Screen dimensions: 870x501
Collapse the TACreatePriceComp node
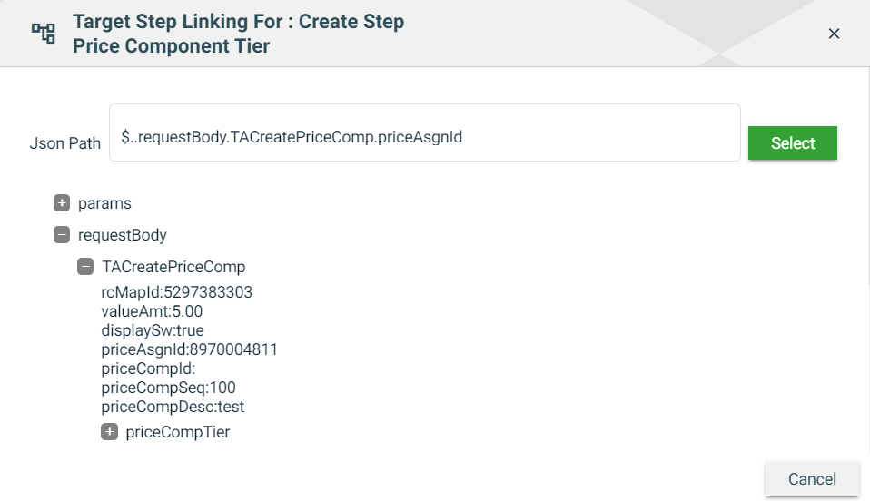pos(85,267)
